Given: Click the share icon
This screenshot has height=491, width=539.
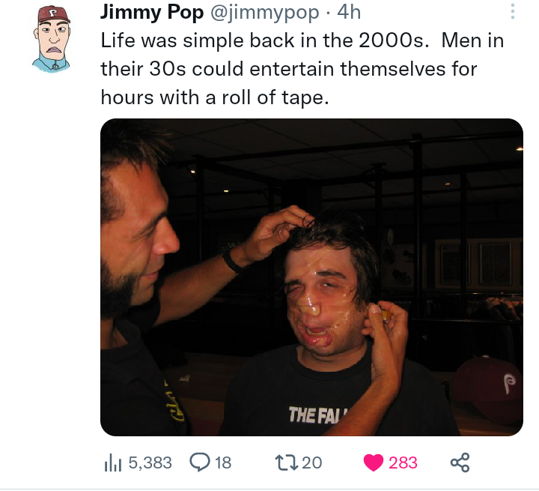Looking at the screenshot, I should 459,463.
